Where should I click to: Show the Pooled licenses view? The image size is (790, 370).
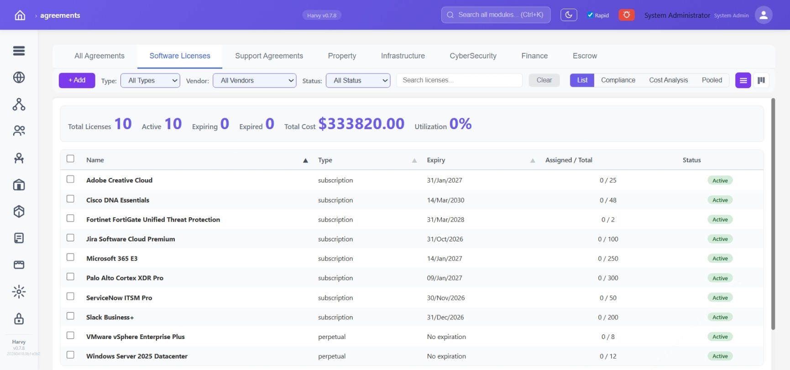tap(712, 80)
